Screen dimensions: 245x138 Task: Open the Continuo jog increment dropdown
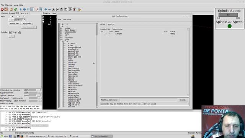point(20,20)
